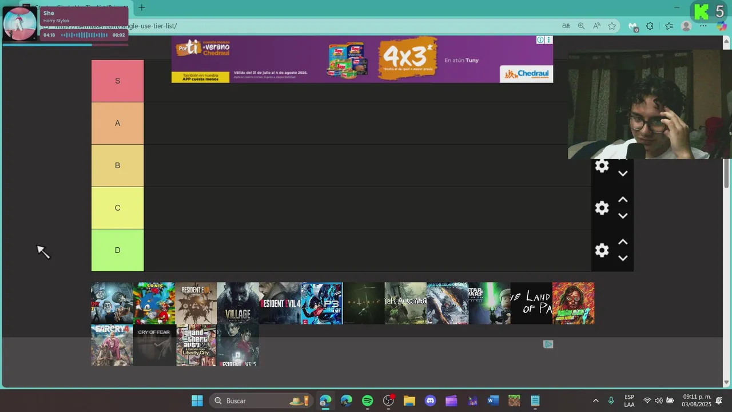Viewport: 732px width, 412px height.
Task: Open OBS Studio from the taskbar
Action: (x=388, y=401)
